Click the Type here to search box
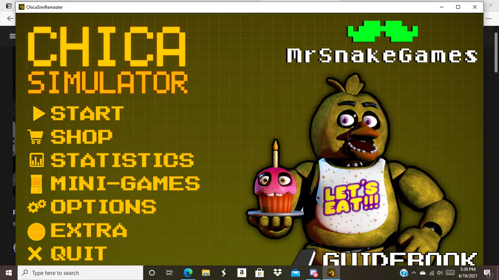Image resolution: width=499 pixels, height=280 pixels. (x=80, y=273)
